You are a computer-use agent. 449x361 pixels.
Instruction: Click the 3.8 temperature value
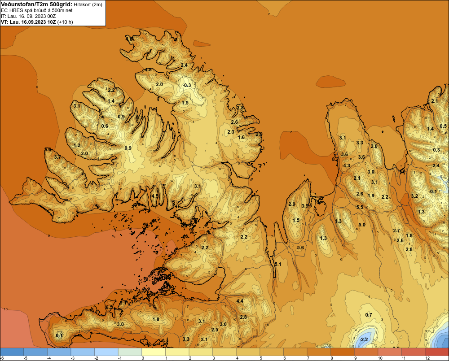coord(240,108)
